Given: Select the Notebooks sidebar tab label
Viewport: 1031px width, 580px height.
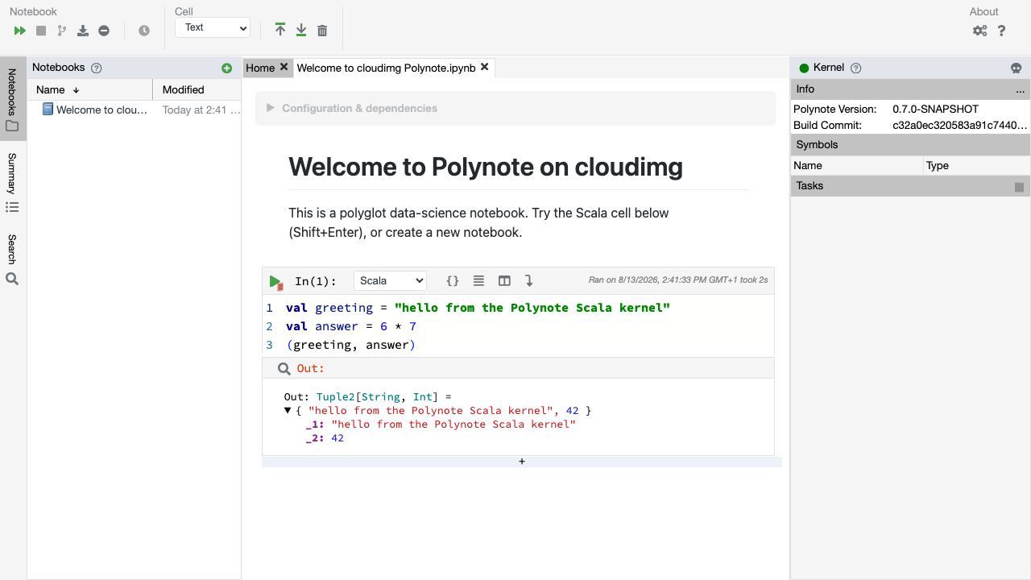Looking at the screenshot, I should pos(12,92).
